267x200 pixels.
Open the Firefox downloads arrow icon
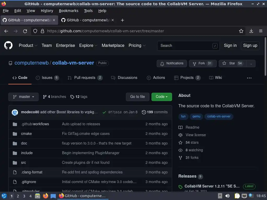(251, 31)
